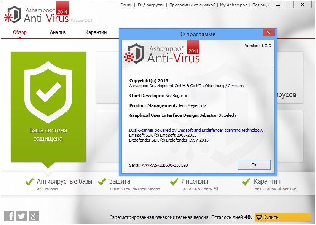Image resolution: width=316 pixels, height=225 pixels.
Task: Minimize the Ashampoo Anti-Virus window
Action: click(x=278, y=5)
